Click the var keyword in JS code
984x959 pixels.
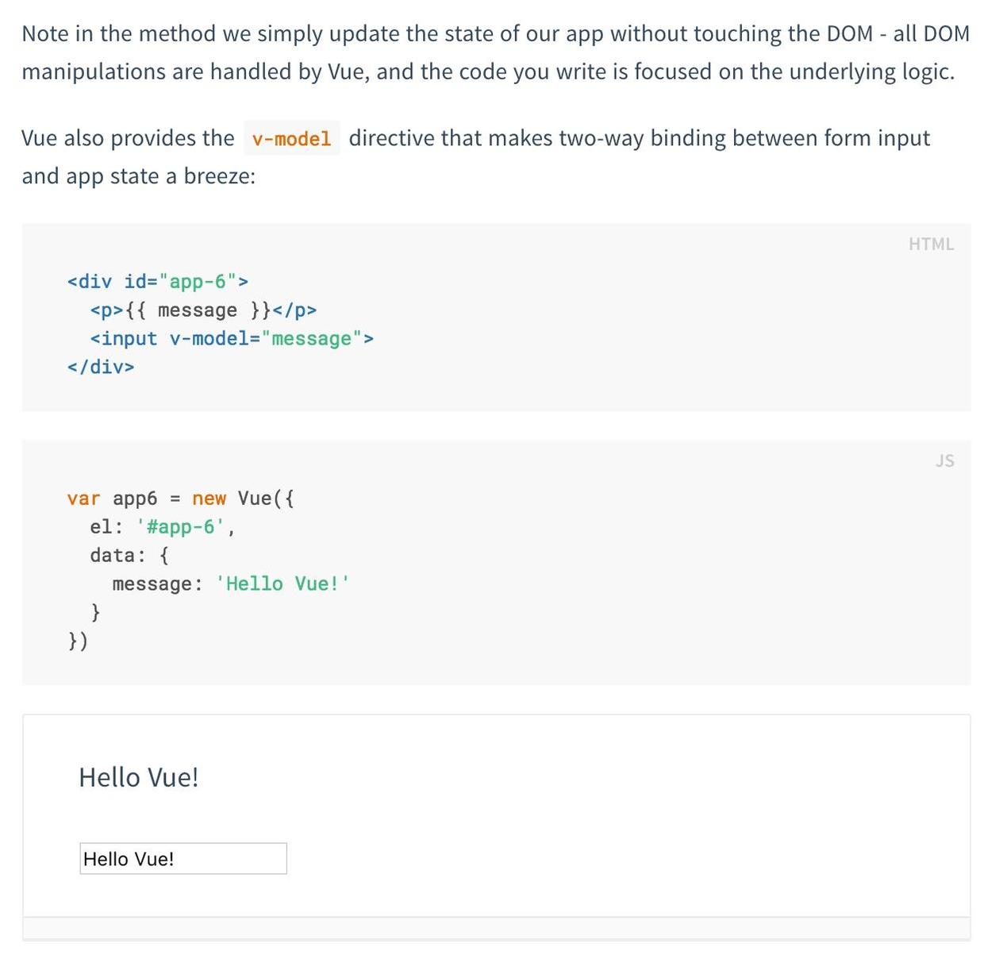point(83,499)
